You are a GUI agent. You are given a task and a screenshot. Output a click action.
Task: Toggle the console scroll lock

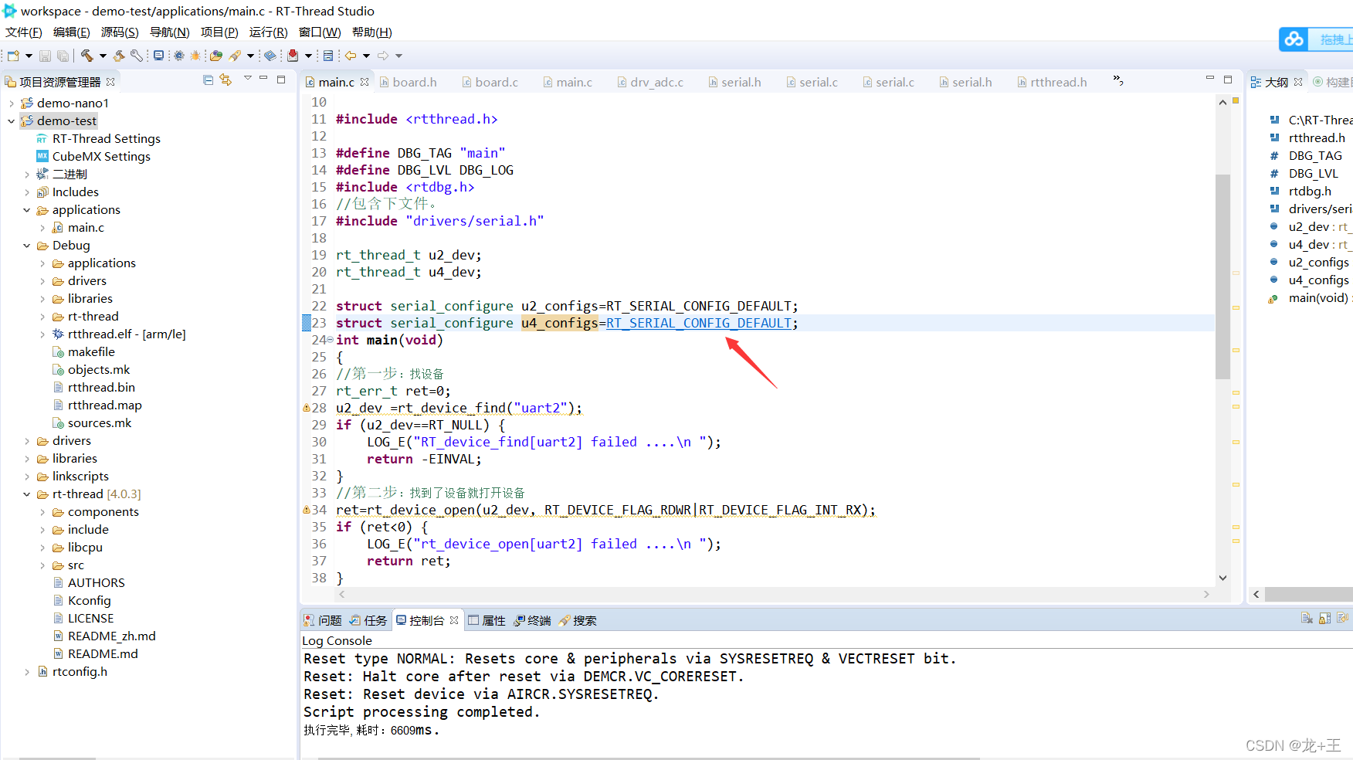[1324, 619]
